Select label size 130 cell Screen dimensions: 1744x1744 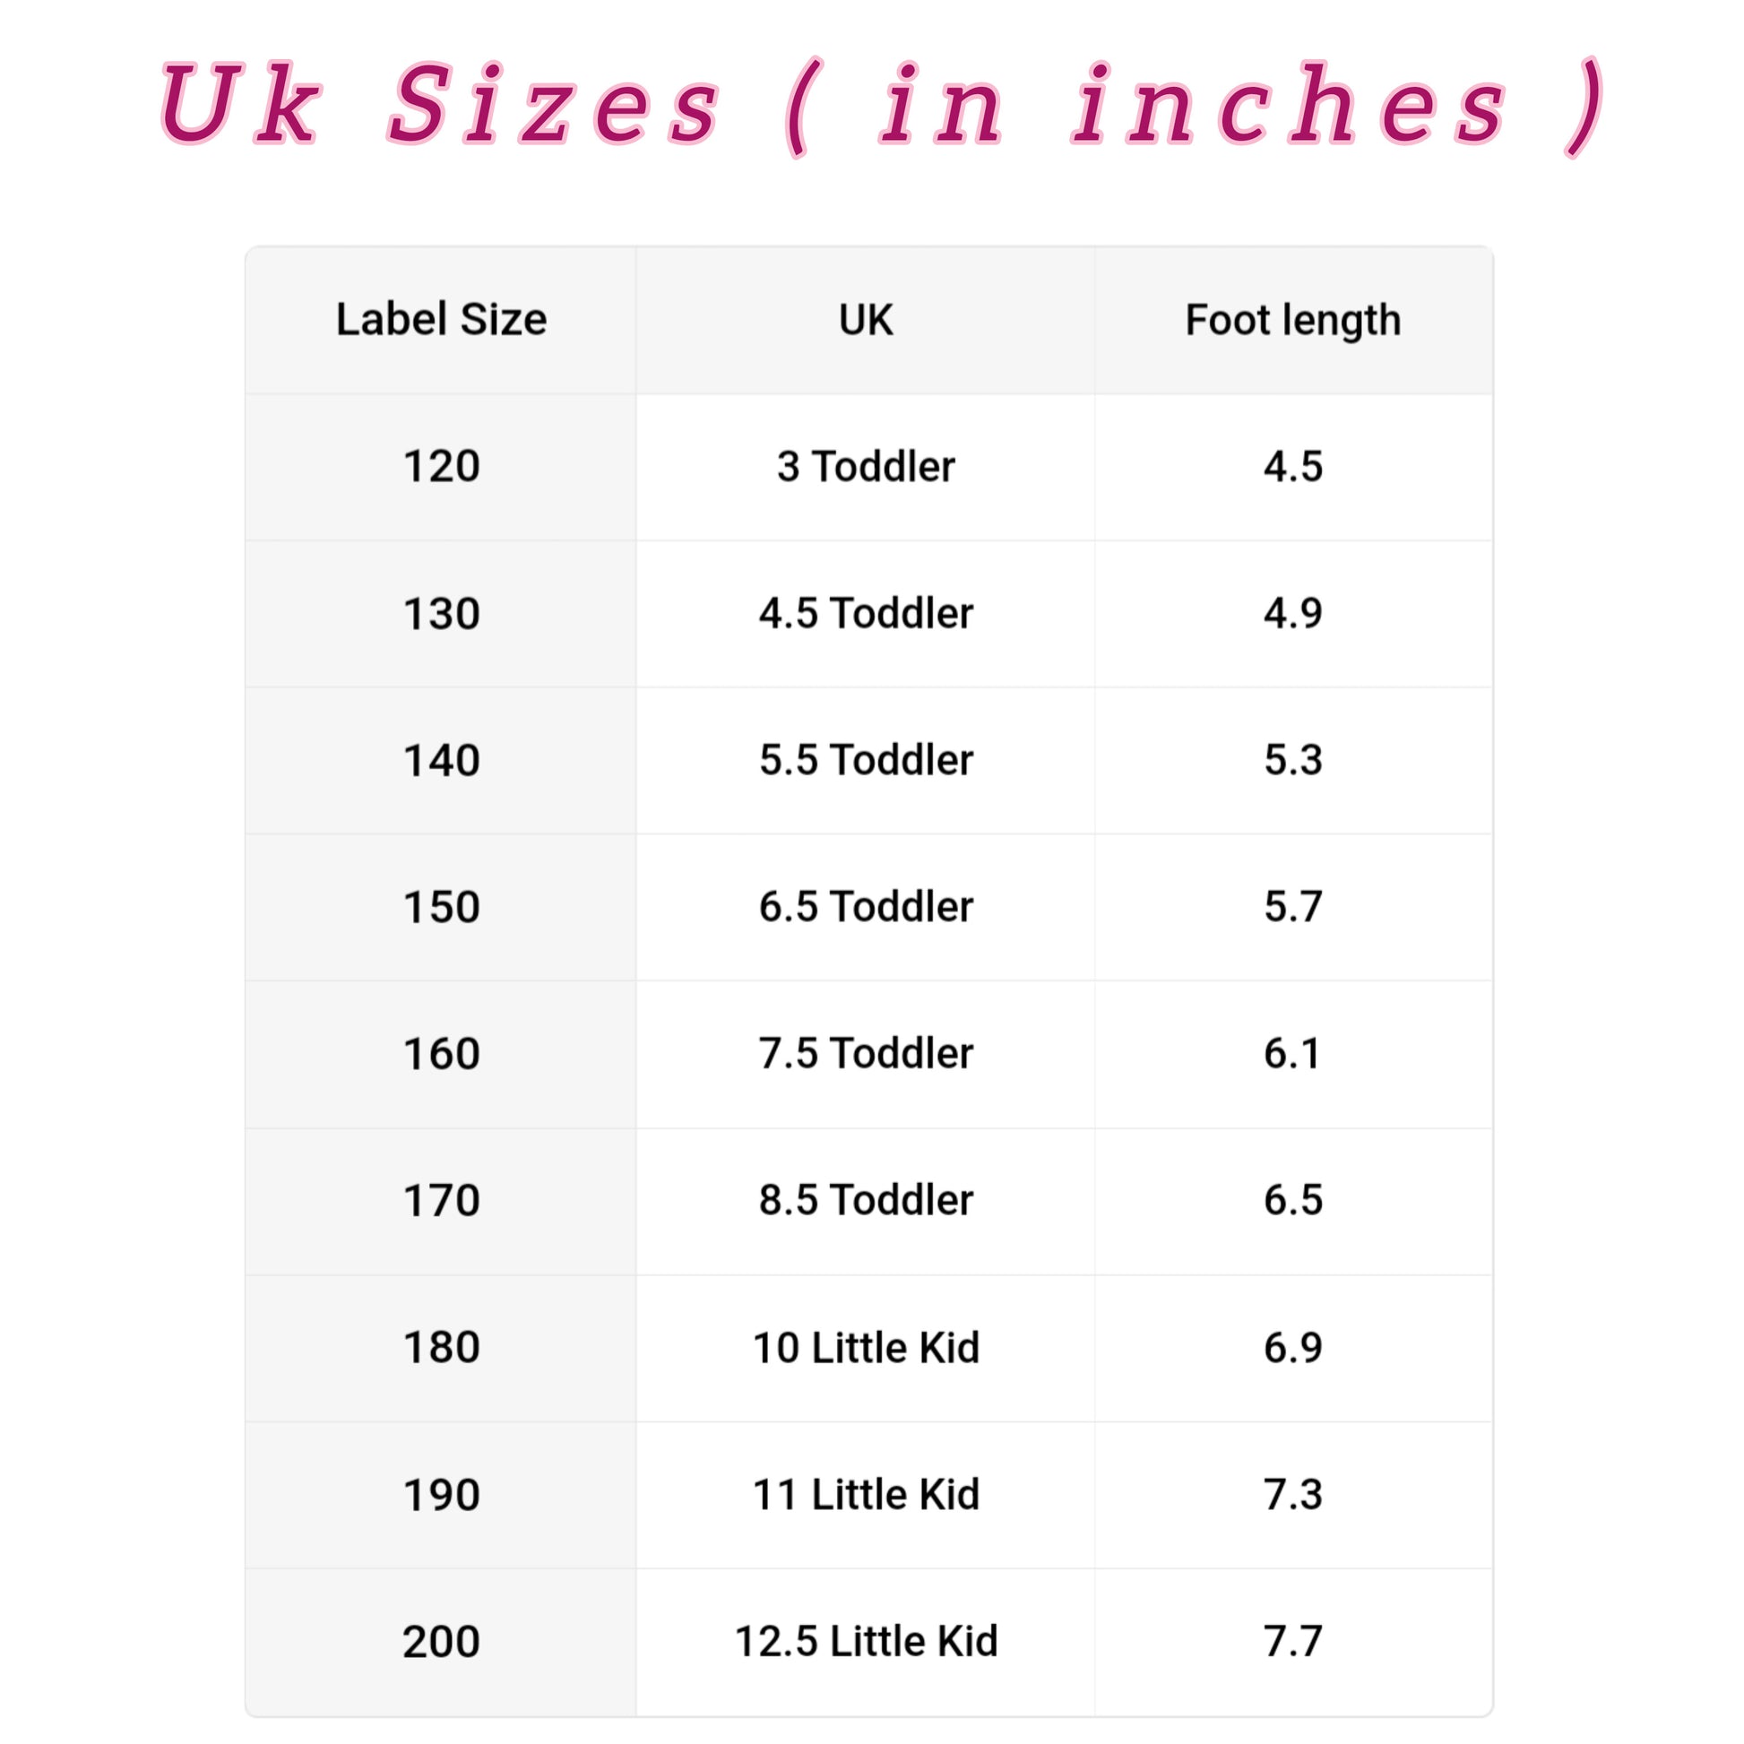(441, 614)
